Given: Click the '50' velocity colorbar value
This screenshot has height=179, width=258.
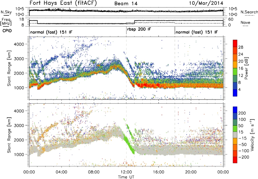Looking at the screenshot, I should pyautogui.click(x=241, y=126).
